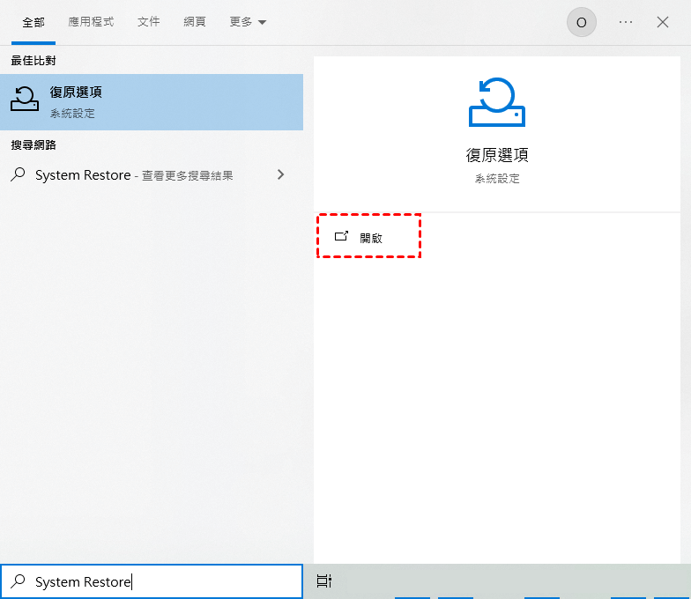The height and width of the screenshot is (599, 691).
Task: Expand System Restore web result chevron
Action: click(280, 174)
